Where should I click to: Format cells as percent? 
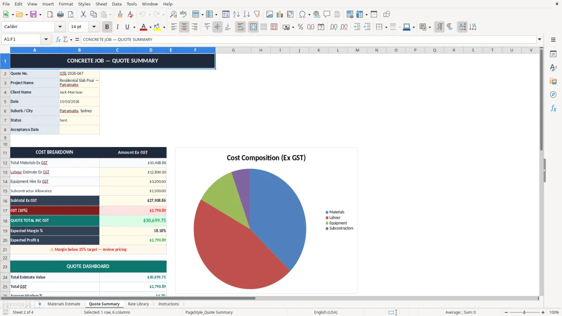(301, 27)
